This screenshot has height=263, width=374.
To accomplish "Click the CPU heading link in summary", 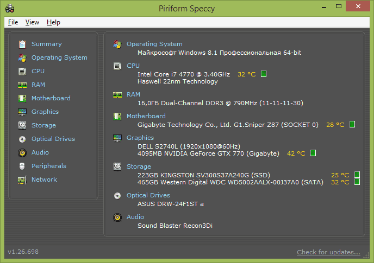I will [133, 66].
